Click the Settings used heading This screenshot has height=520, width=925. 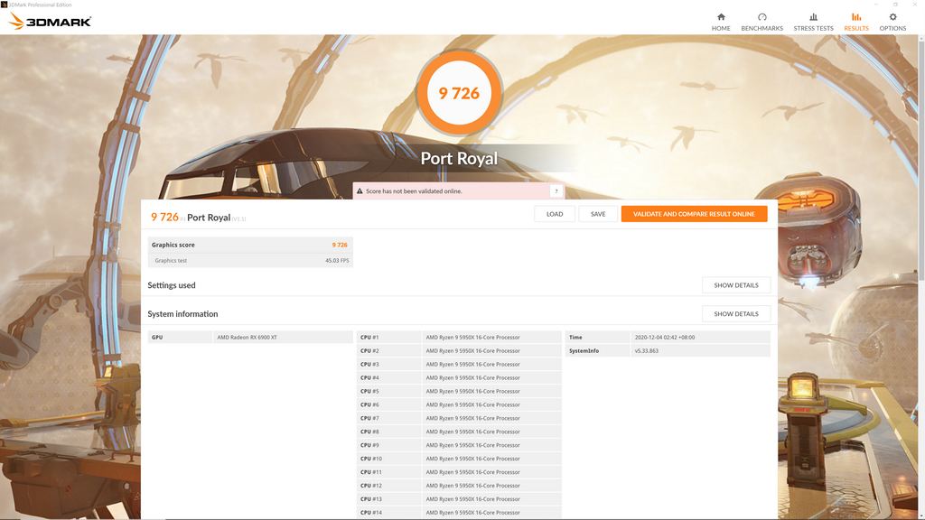[171, 285]
